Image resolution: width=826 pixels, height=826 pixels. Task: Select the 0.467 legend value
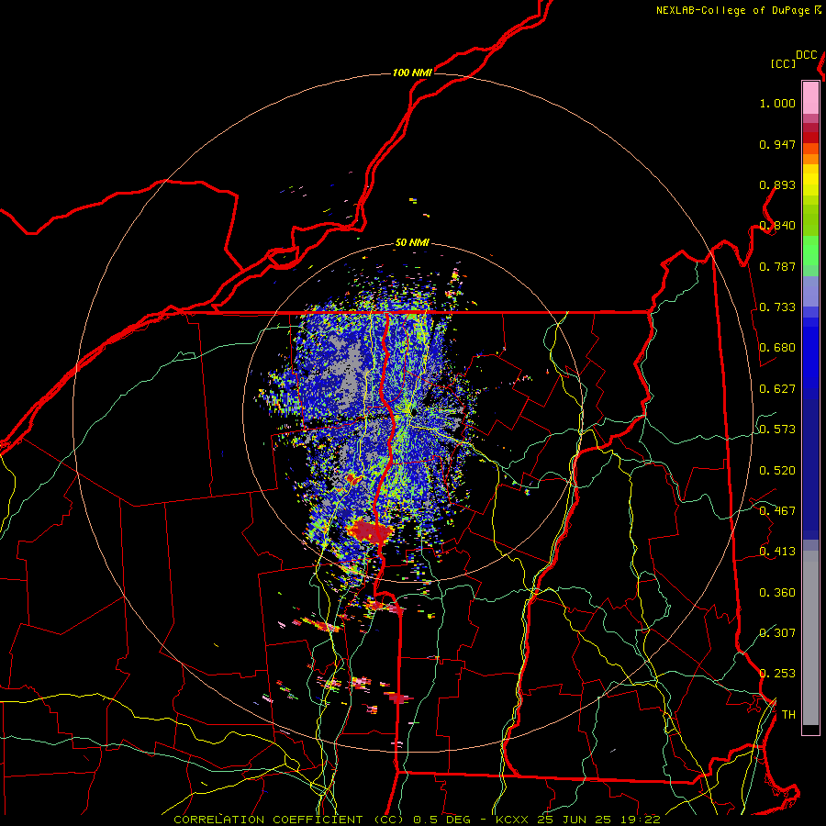point(777,511)
